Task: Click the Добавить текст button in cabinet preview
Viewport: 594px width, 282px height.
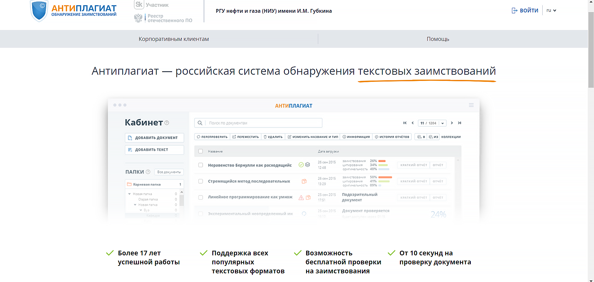Action: [154, 150]
